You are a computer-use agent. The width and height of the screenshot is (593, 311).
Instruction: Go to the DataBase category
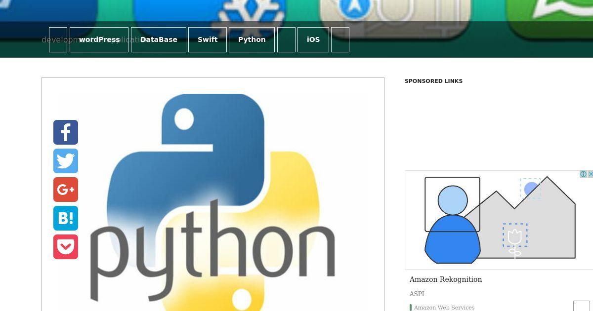(x=159, y=39)
